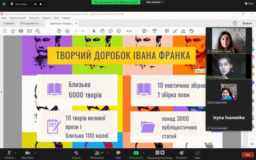Open the Просмотр menu
256x160 pixels.
point(34,18)
